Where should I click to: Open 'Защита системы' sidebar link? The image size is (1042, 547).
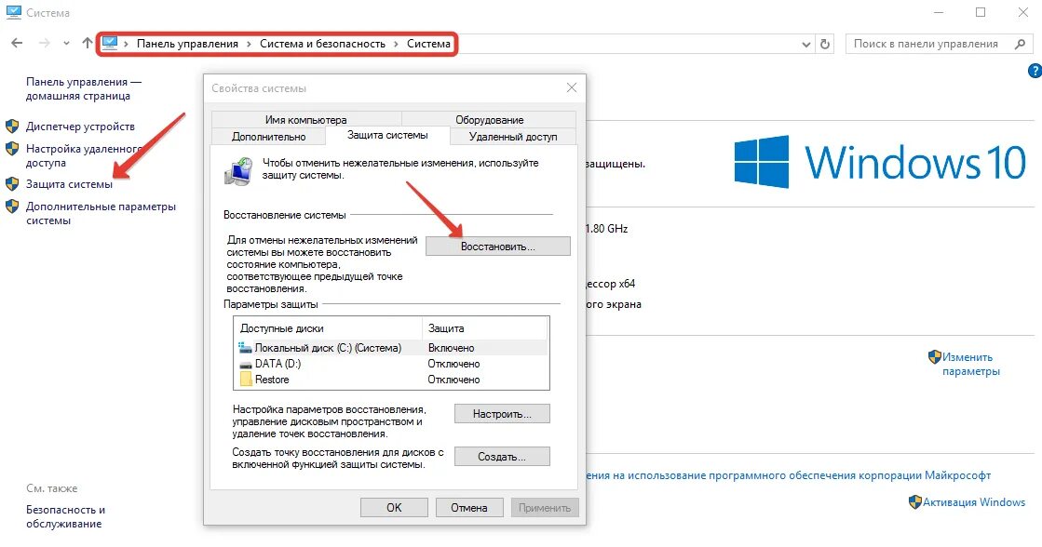[69, 184]
